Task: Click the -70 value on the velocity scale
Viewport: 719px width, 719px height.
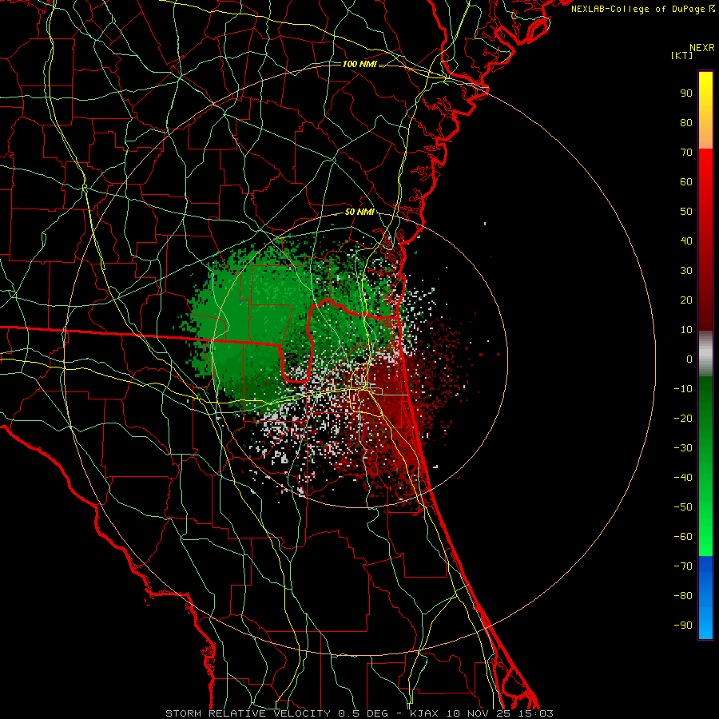Action: click(683, 566)
